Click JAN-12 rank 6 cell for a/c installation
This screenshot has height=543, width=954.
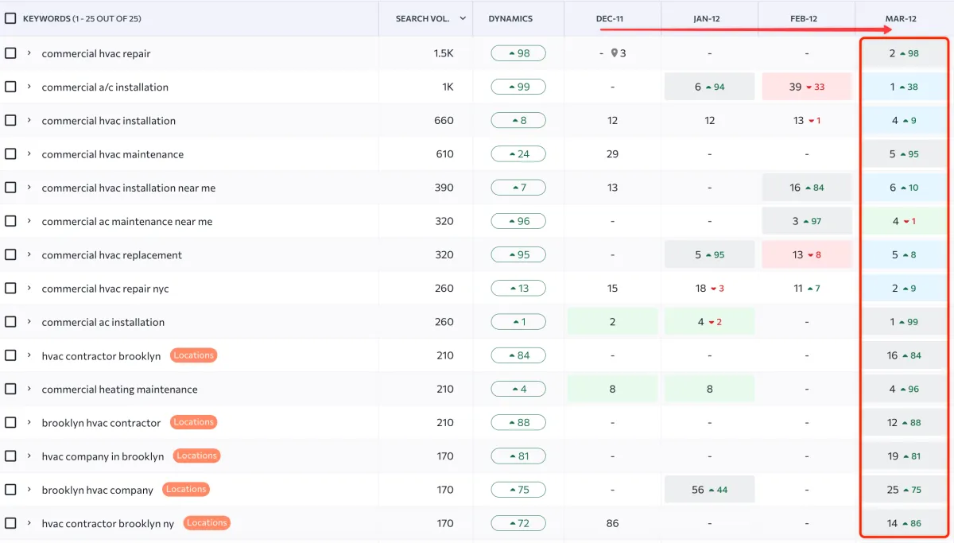(x=709, y=87)
